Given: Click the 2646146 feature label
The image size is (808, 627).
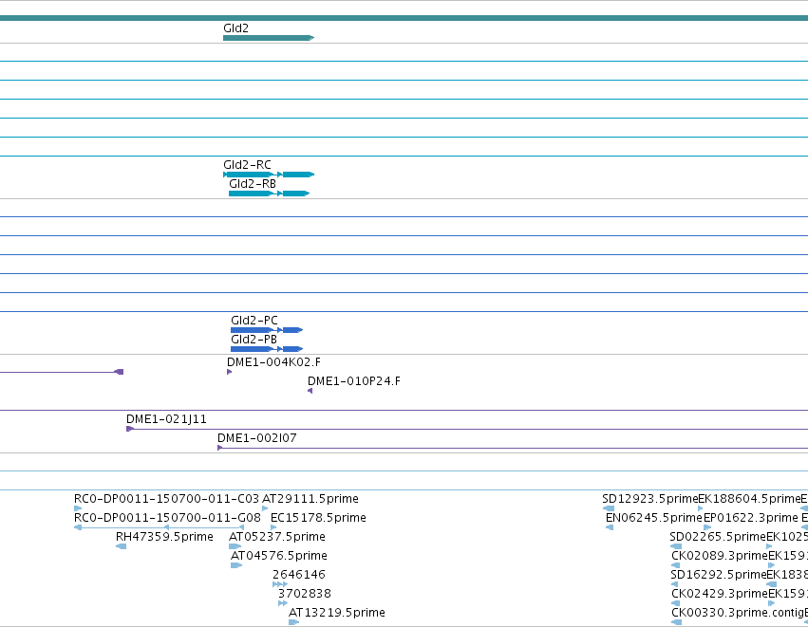Looking at the screenshot, I should click(x=299, y=575).
